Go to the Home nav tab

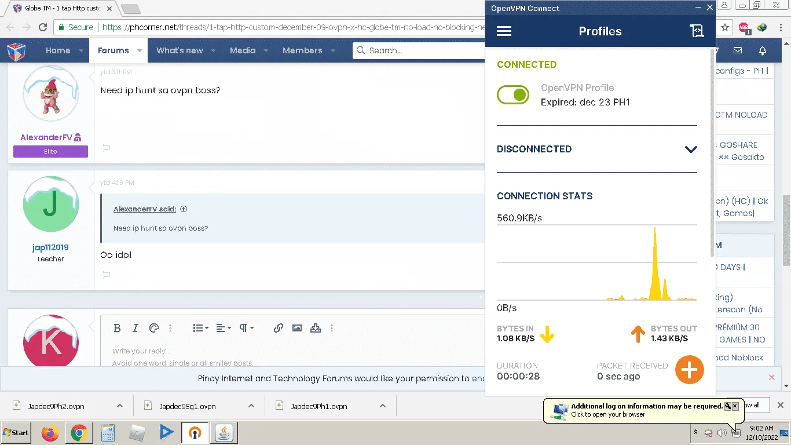(58, 50)
